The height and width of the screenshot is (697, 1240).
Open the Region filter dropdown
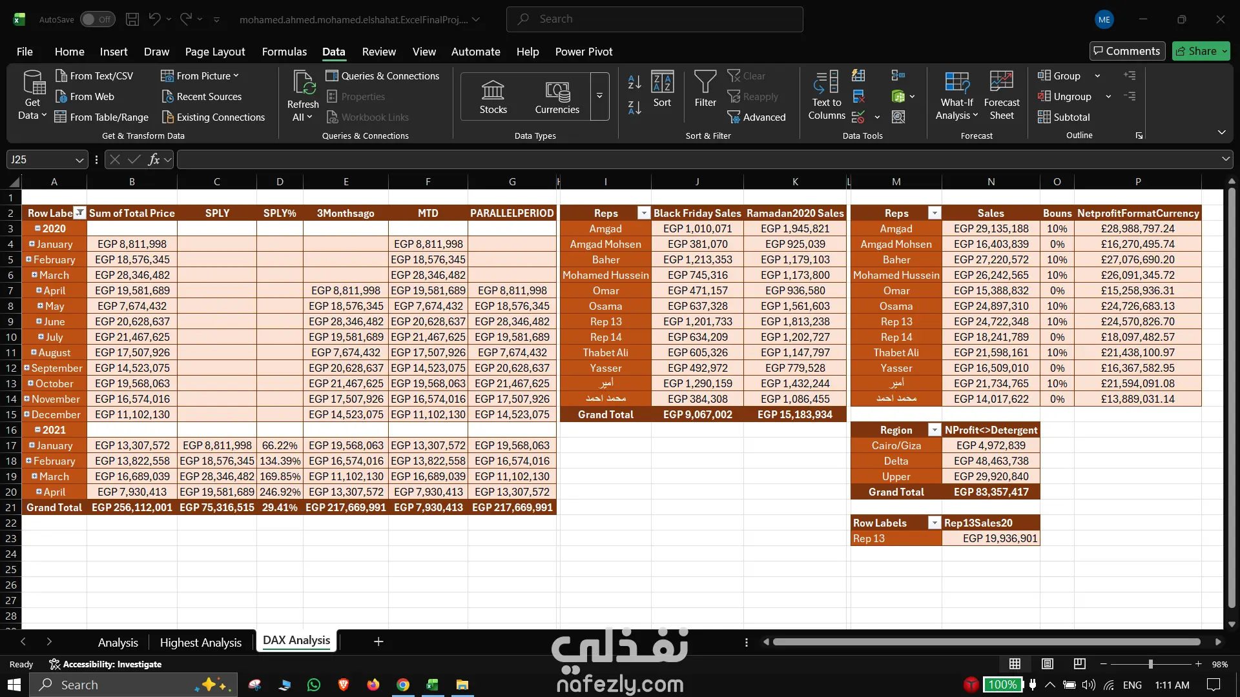click(934, 430)
